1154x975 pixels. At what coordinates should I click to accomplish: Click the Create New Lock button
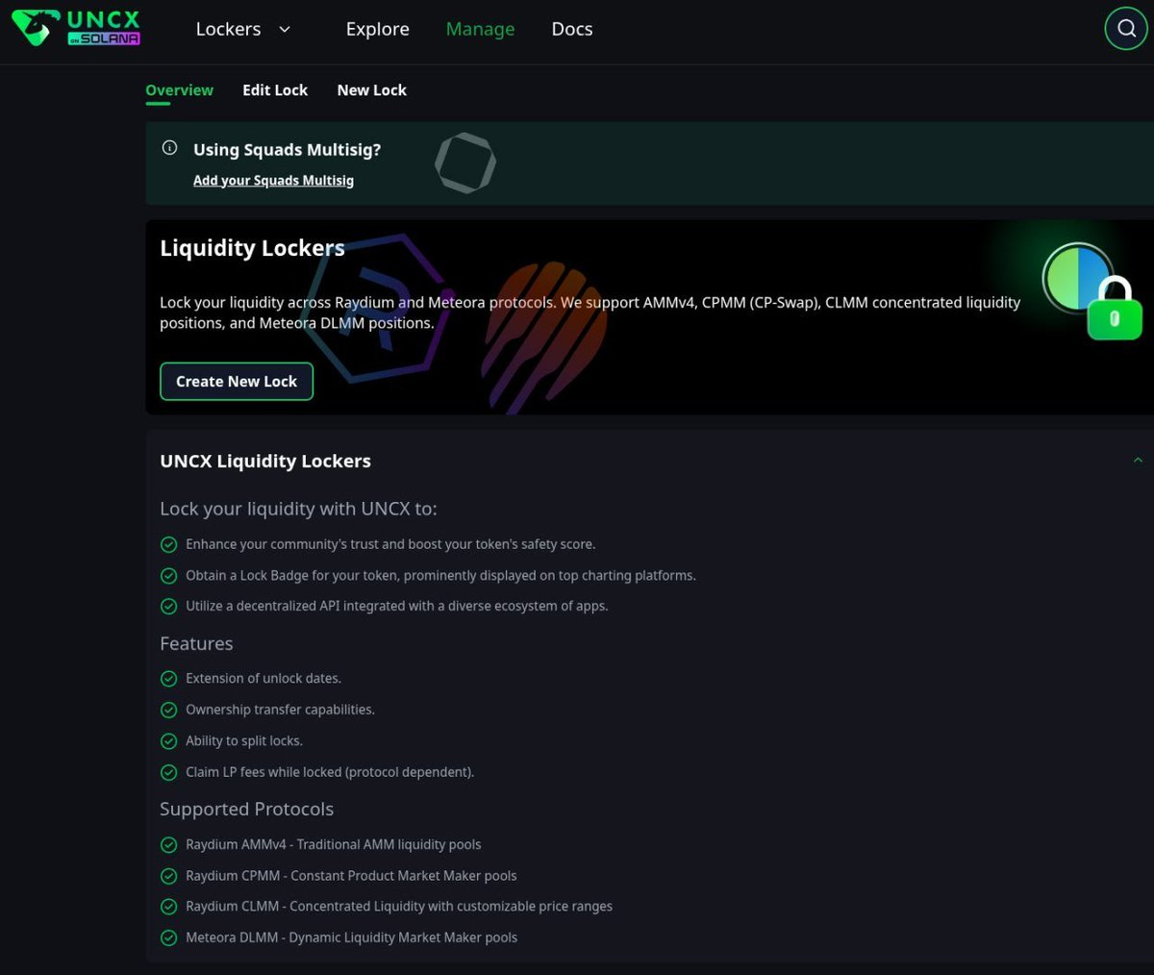point(237,382)
